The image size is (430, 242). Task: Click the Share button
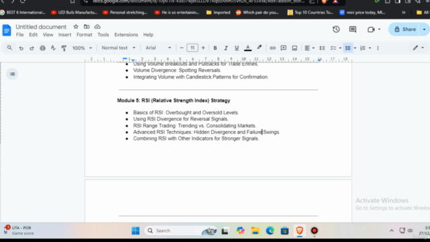click(x=405, y=30)
